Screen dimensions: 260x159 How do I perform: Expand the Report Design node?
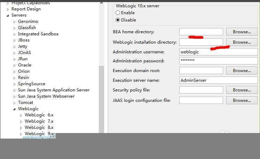pos(8,9)
